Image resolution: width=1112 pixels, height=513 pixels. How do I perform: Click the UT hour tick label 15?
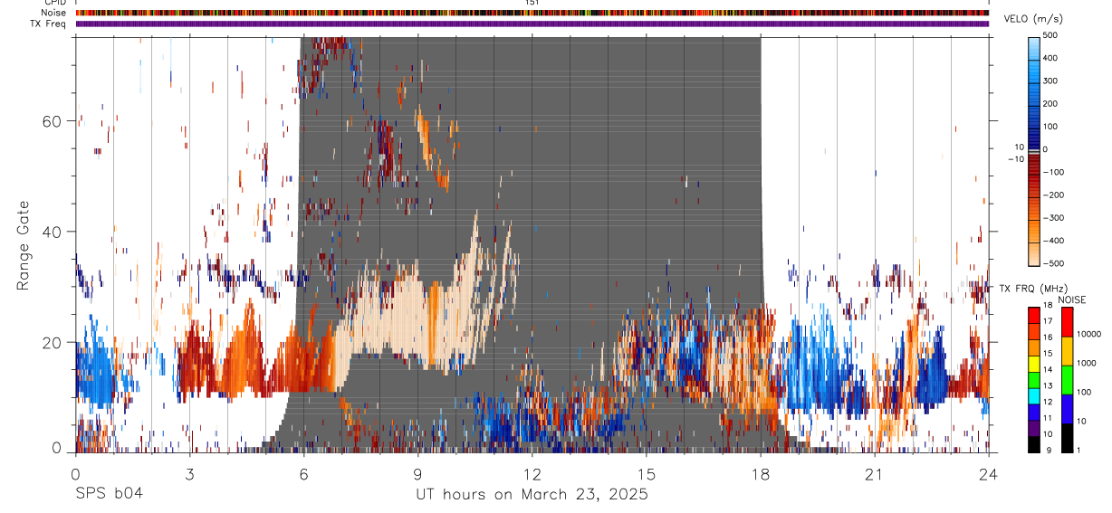tap(647, 473)
